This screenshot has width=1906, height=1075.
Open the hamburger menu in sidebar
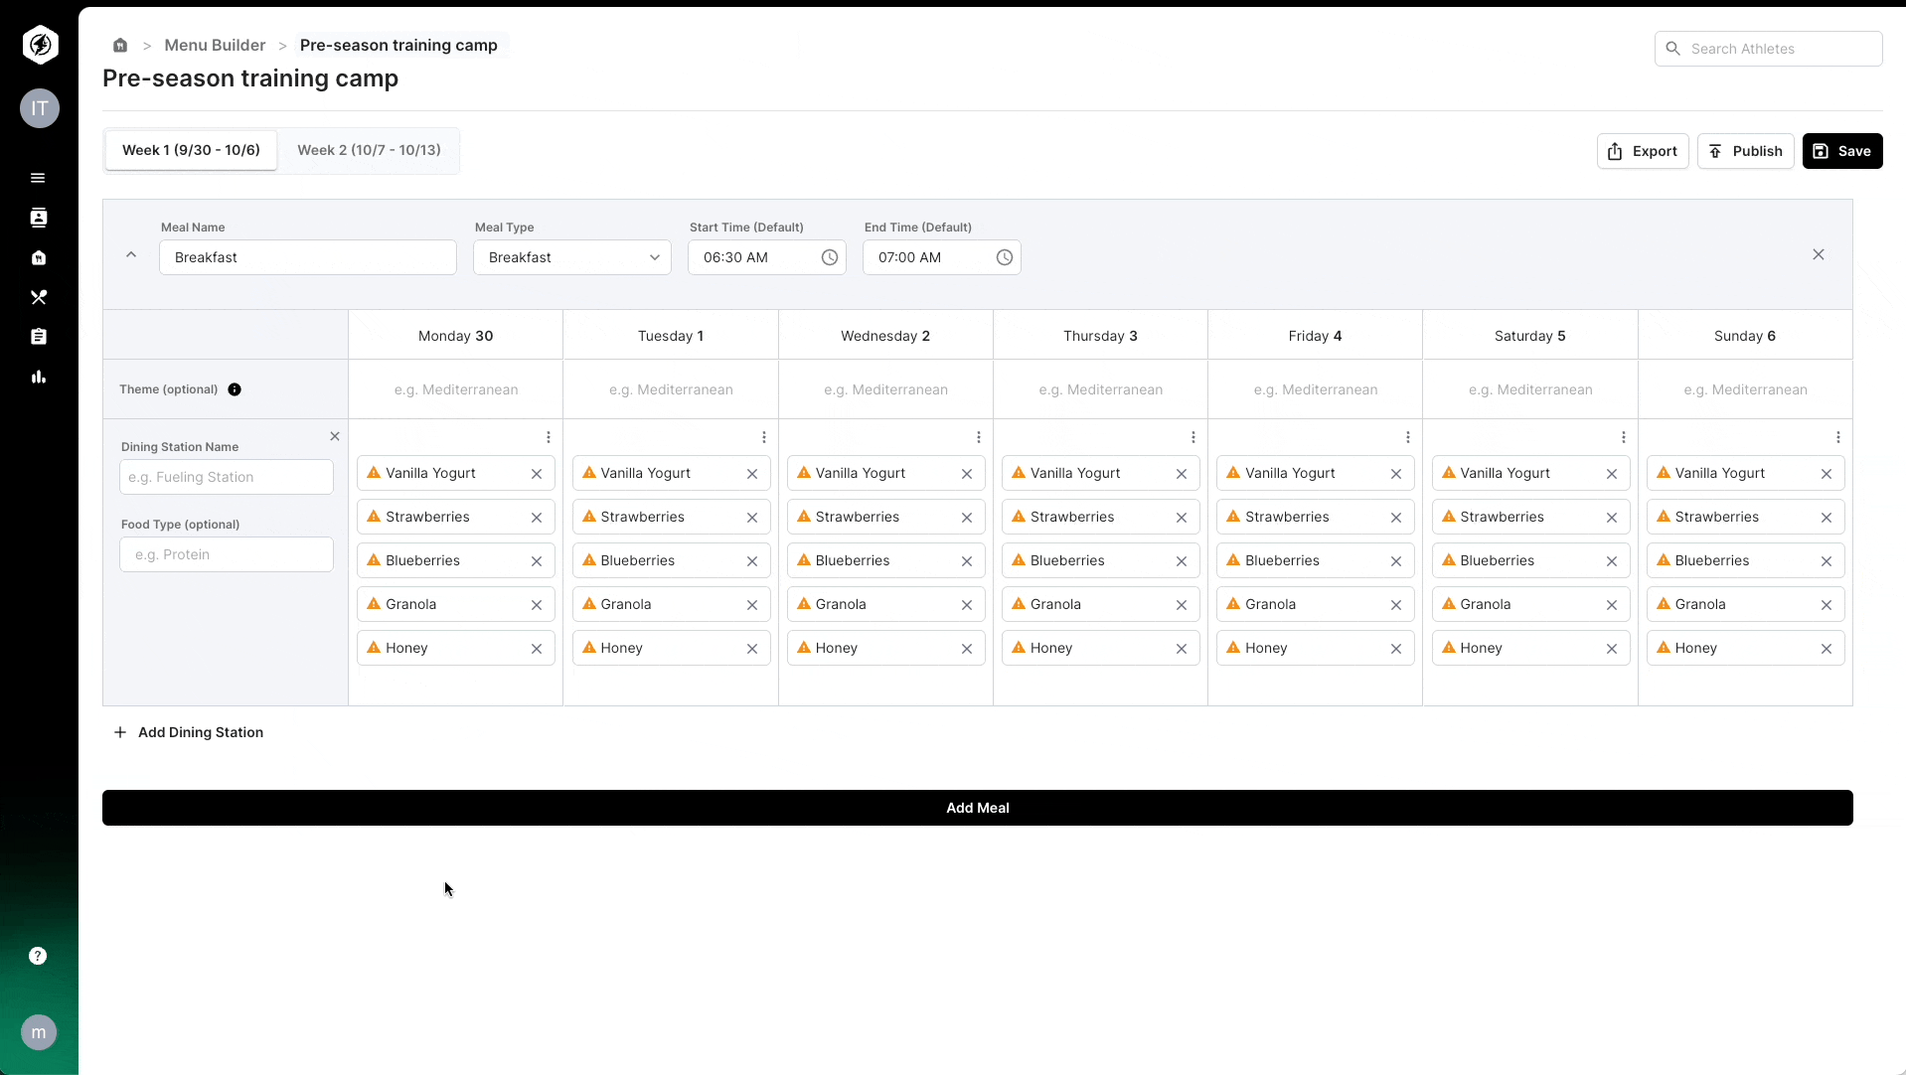(38, 178)
